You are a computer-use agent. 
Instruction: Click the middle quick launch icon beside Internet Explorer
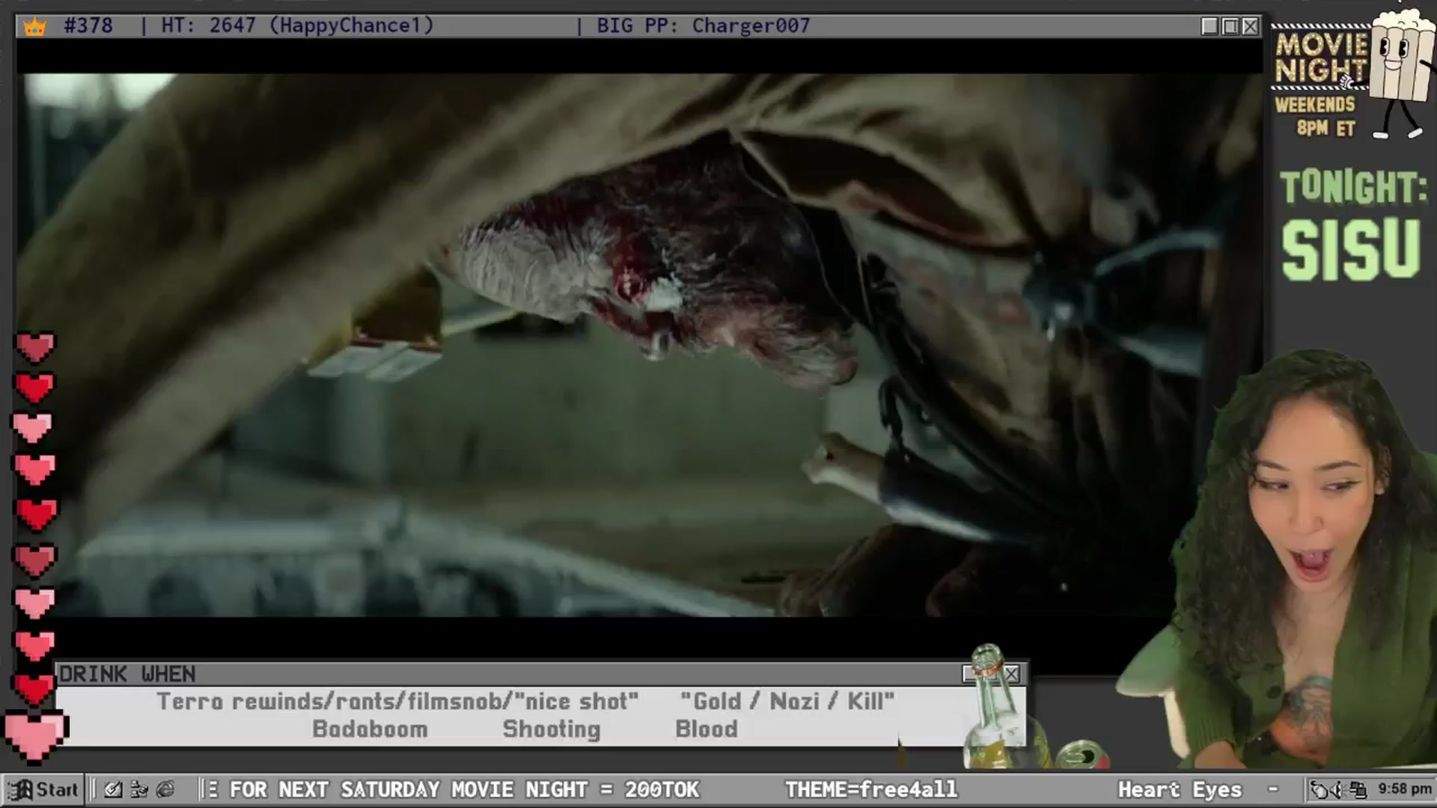[x=139, y=789]
